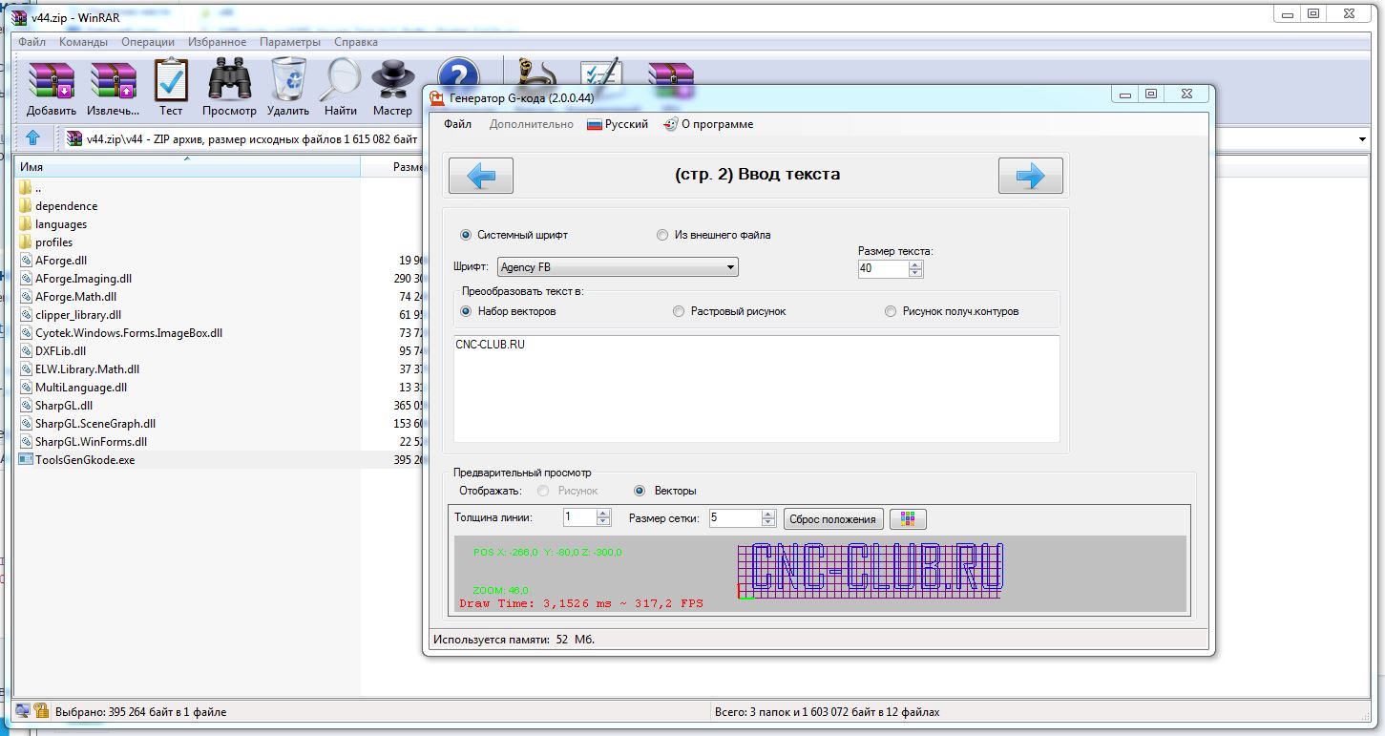This screenshot has height=736, width=1385.
Task: Click the SharpGL.dll file icon
Action: tap(26, 406)
